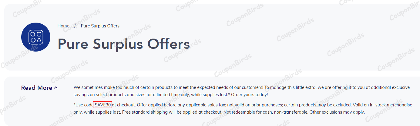Viewport: 420px width, 126px height.
Task: Click the blue Pure Surplus Offers category icon
Action: (36, 37)
